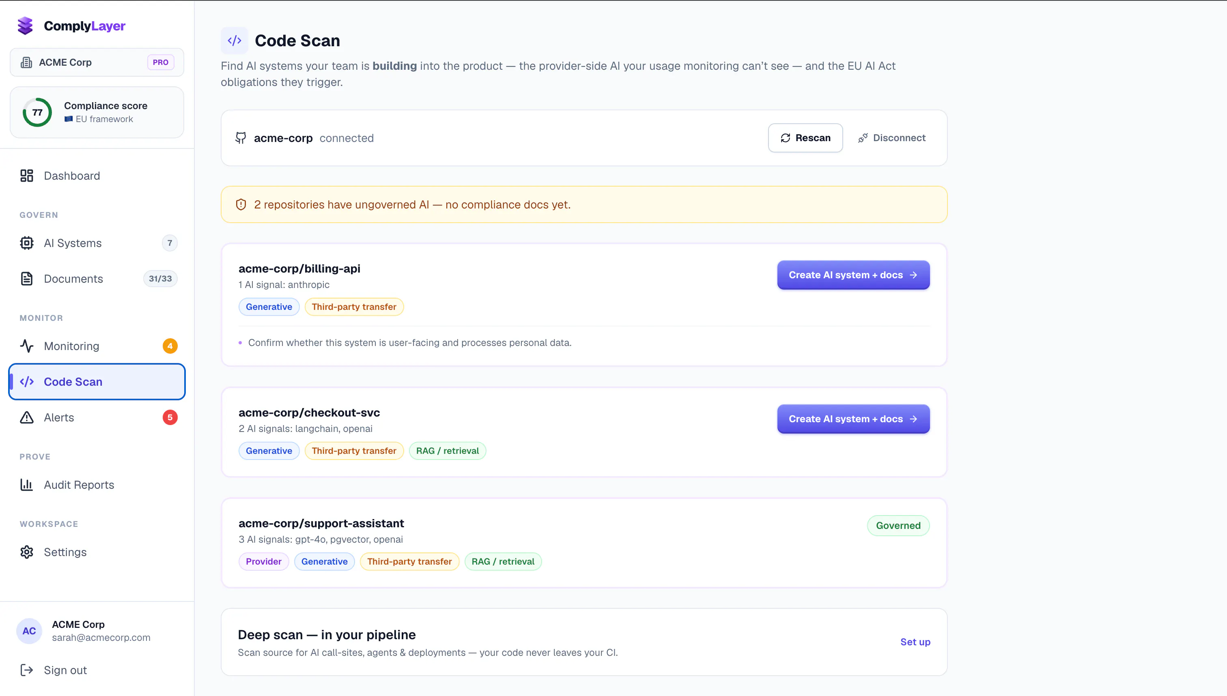Click the compliance score progress ring
Viewport: 1227px width, 696px height.
[37, 112]
